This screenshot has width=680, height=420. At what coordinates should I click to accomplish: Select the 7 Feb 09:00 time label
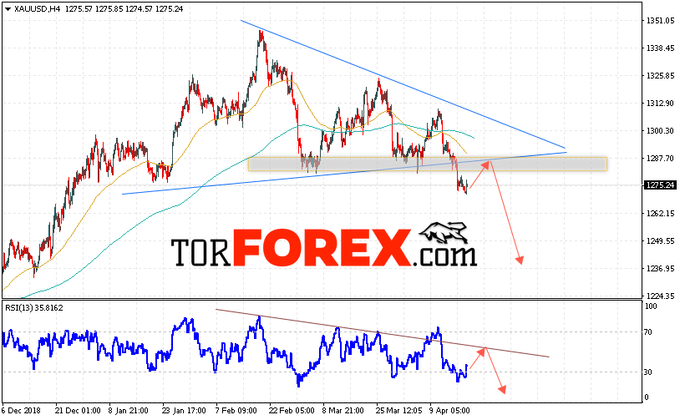[x=236, y=411]
